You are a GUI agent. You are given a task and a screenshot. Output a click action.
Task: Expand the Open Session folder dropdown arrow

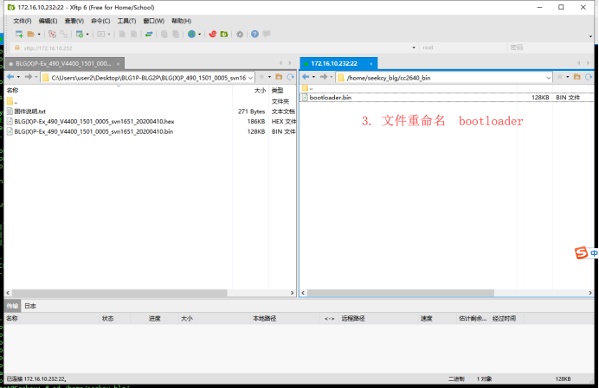[39, 35]
